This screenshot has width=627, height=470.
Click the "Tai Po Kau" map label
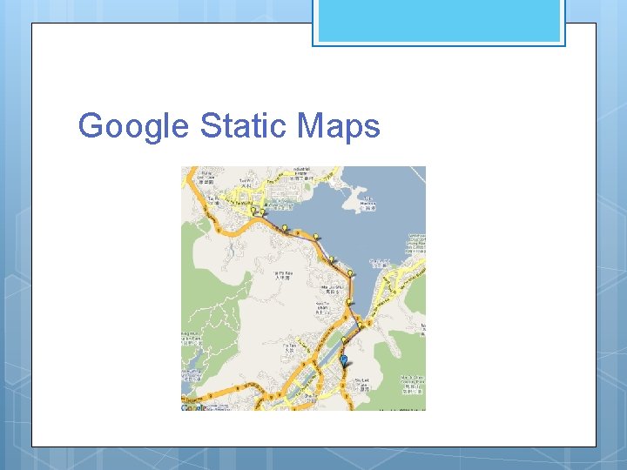coord(284,275)
